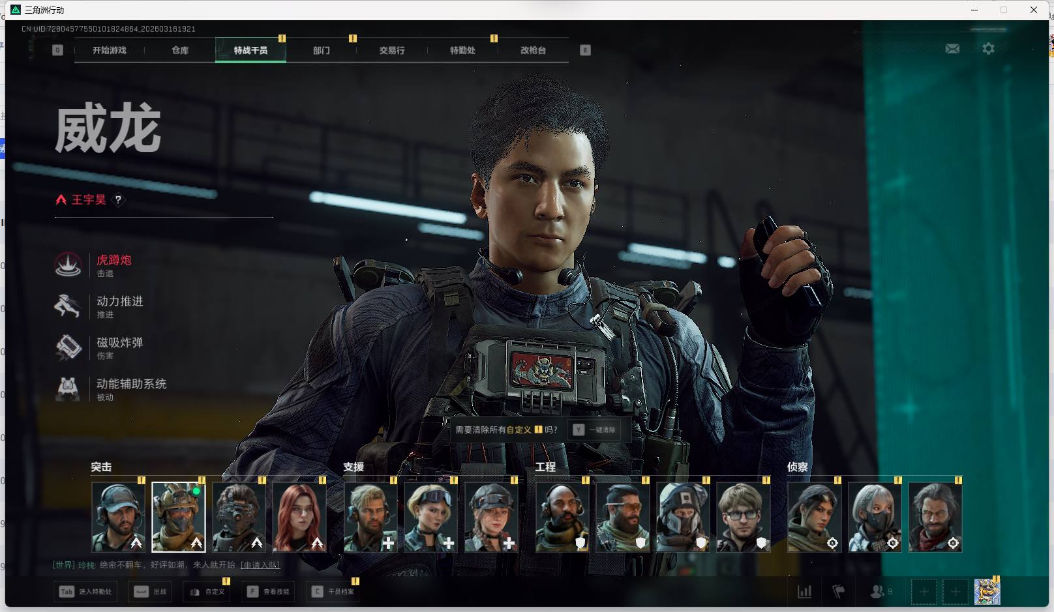Open the mail envelope icon
Image resolution: width=1054 pixels, height=612 pixels.
952,49
